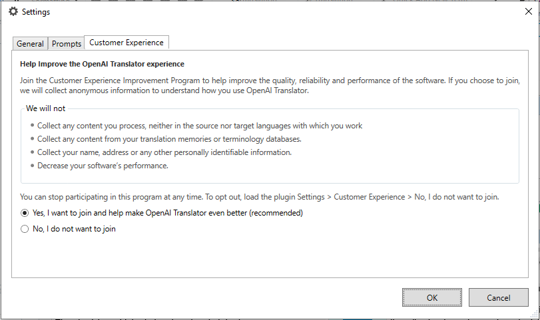Switch to the General tab

[30, 44]
